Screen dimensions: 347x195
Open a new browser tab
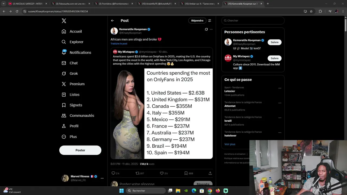pyautogui.click(x=268, y=4)
